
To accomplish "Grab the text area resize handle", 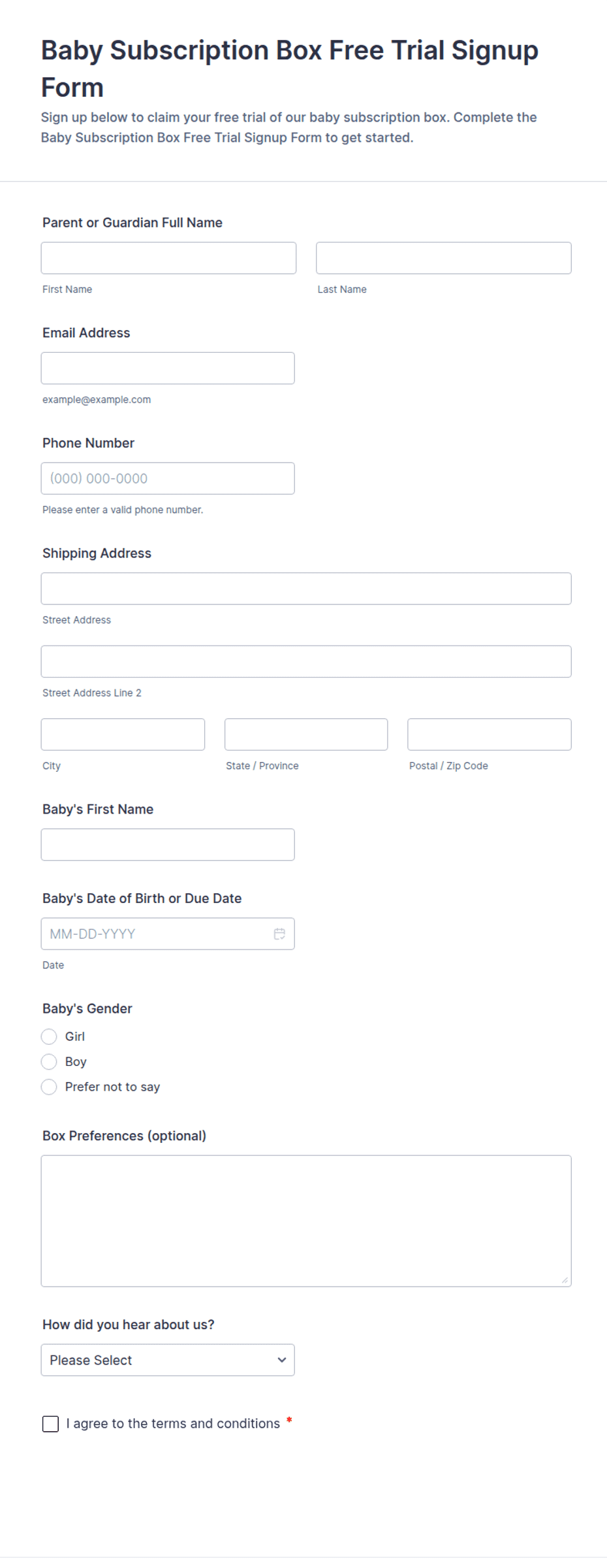I will click(x=565, y=1280).
